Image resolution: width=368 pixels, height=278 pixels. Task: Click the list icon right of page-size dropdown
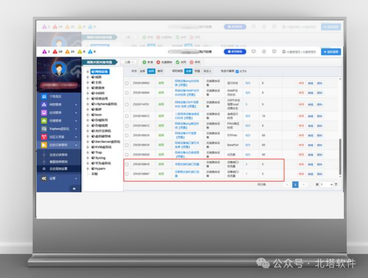336,184
